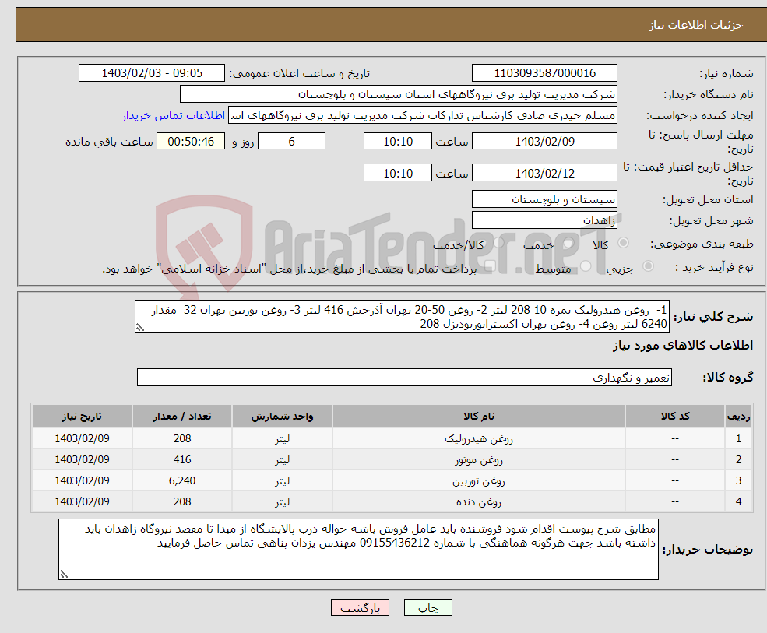Viewport: 767px width, 633px height.
Task: Click the response deadline time 10:10 field
Action: (x=398, y=142)
